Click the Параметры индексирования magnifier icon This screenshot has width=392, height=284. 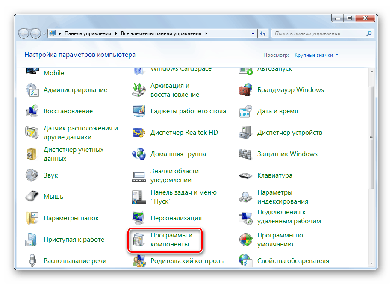pyautogui.click(x=246, y=197)
